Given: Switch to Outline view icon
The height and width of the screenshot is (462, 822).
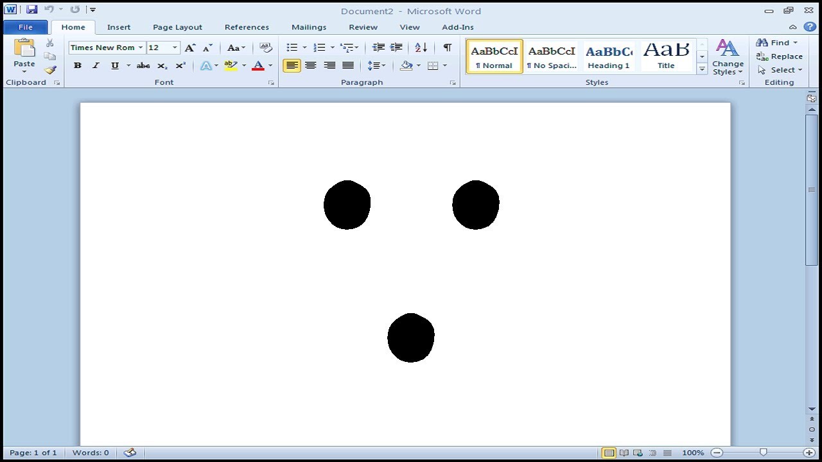Looking at the screenshot, I should (x=652, y=452).
